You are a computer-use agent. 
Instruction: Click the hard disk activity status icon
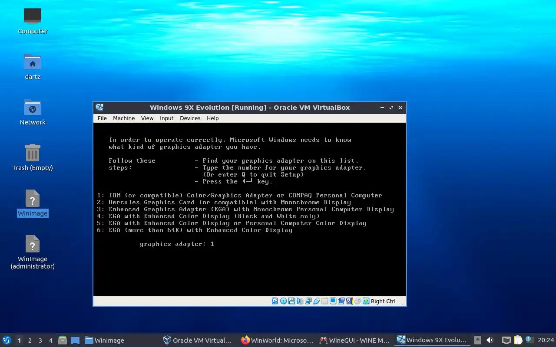tap(275, 301)
